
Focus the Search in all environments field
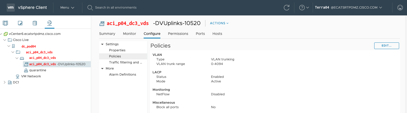[116, 8]
